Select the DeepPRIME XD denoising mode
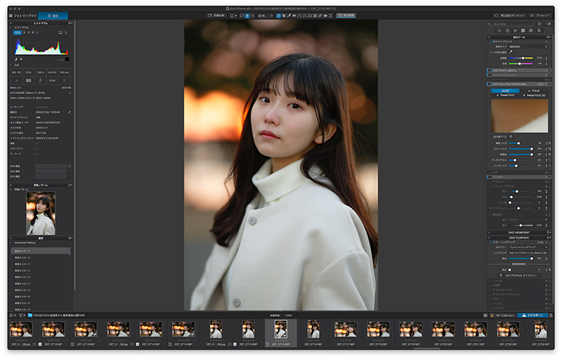Viewport: 562px width, 359px height. [x=535, y=96]
